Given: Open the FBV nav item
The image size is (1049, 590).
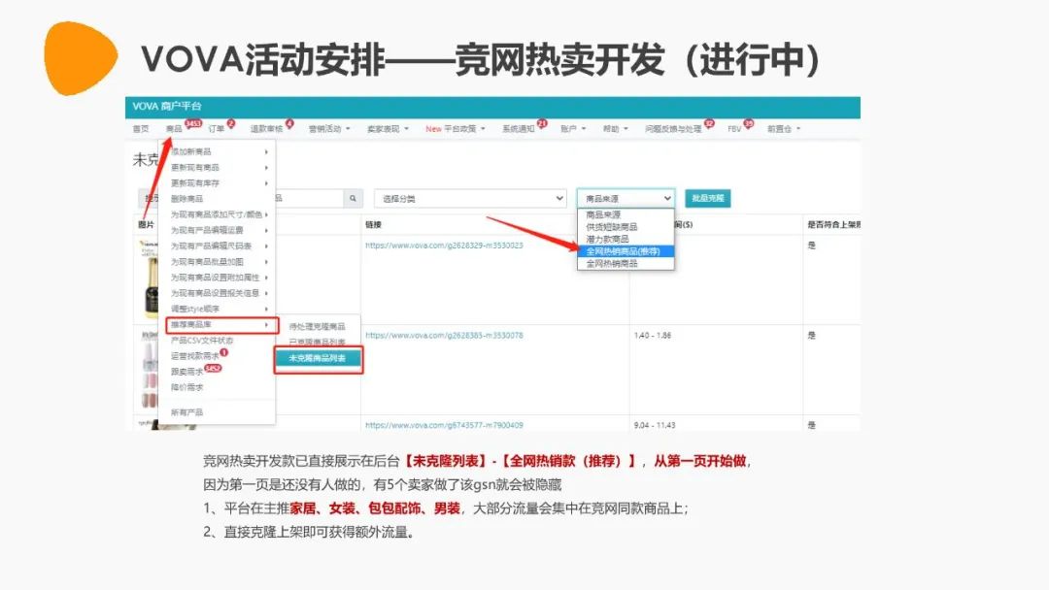Looking at the screenshot, I should 734,129.
